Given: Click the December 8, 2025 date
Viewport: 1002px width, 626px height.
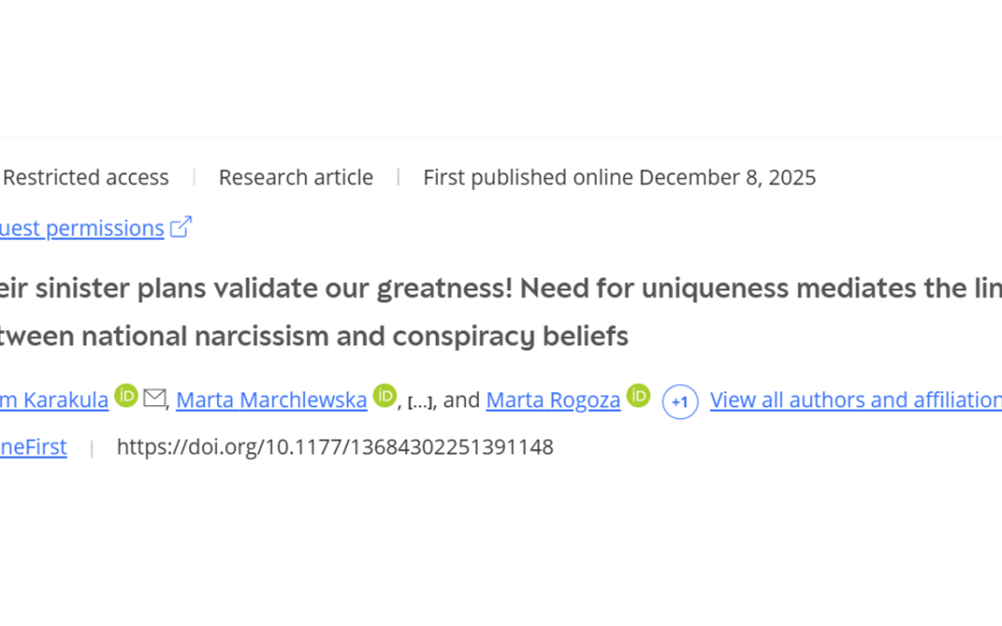Looking at the screenshot, I should (x=727, y=177).
